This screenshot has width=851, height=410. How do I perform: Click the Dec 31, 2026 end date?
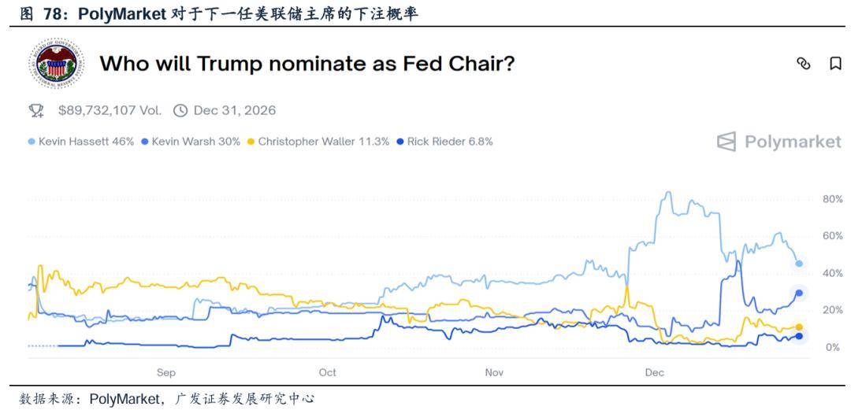coord(234,110)
